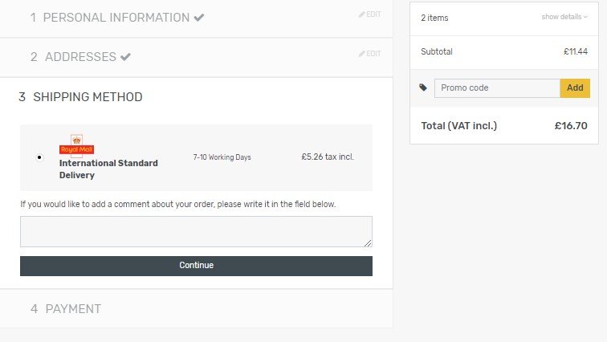The image size is (607, 342).
Task: Click Add to apply the promo code
Action: [x=575, y=88]
